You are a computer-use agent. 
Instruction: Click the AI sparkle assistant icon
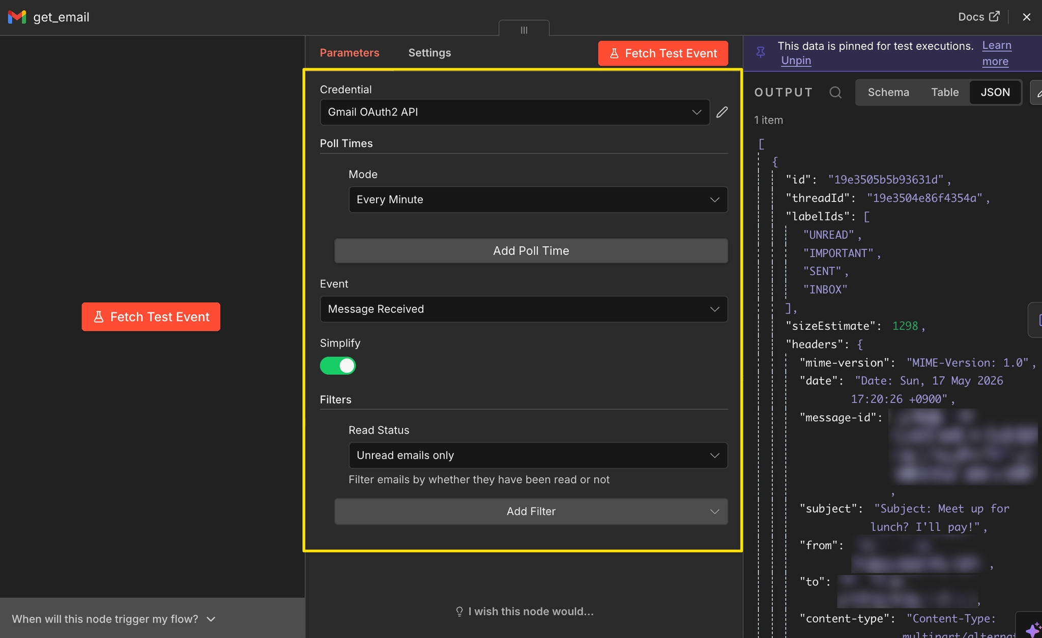coord(1033,630)
